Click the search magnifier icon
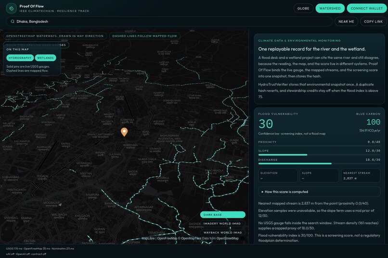 pyautogui.click(x=13, y=22)
